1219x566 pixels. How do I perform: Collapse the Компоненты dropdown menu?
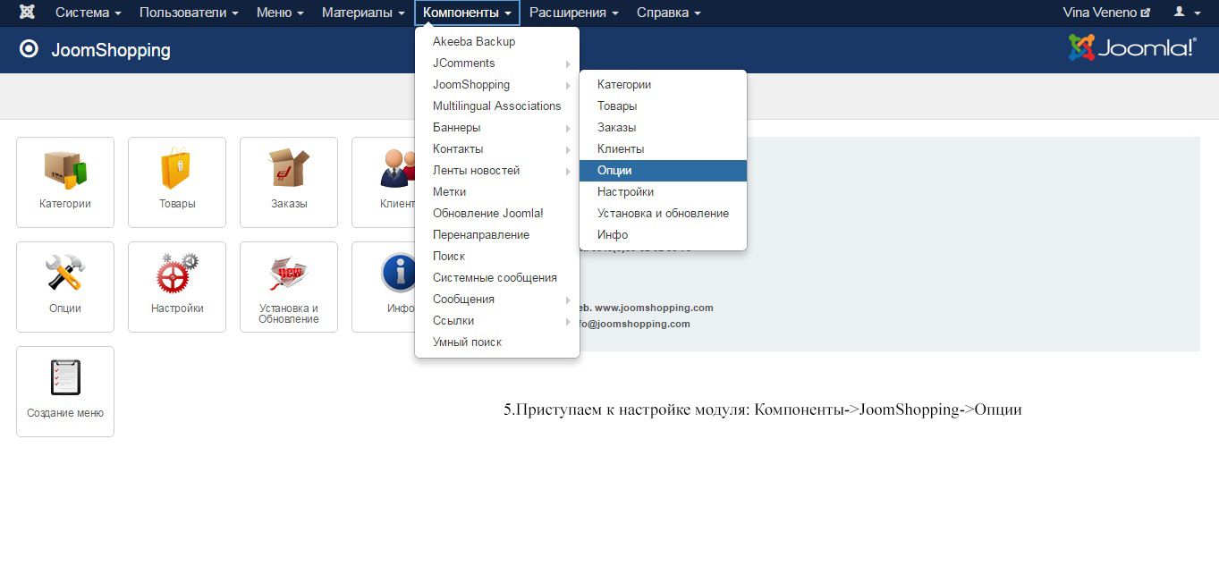coord(467,13)
